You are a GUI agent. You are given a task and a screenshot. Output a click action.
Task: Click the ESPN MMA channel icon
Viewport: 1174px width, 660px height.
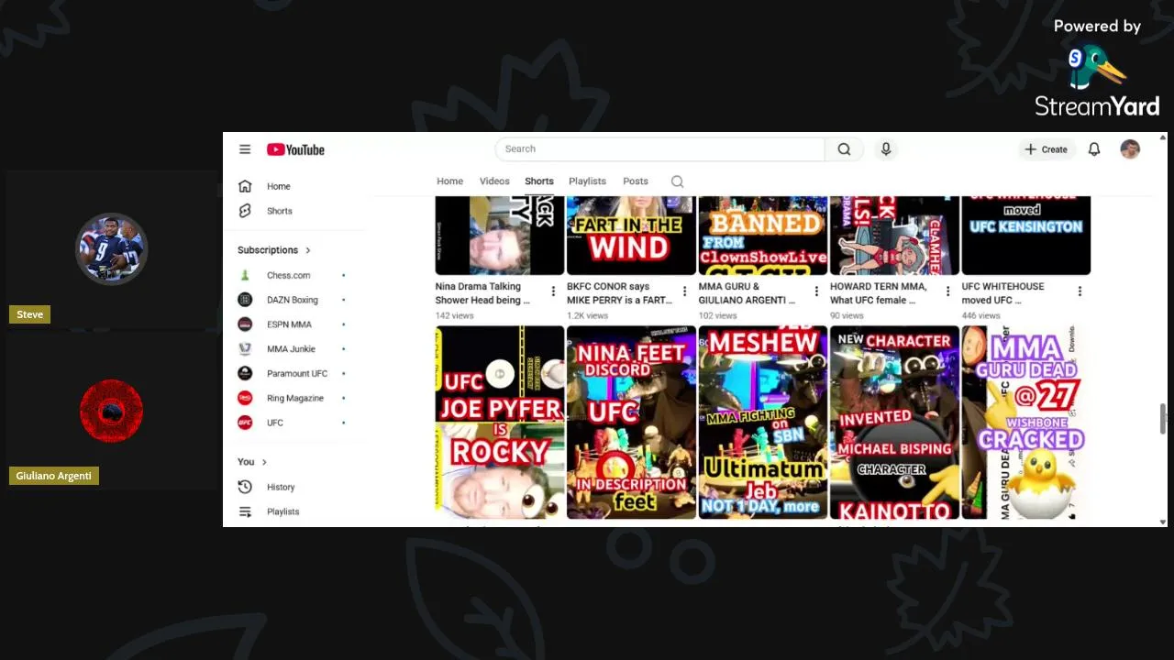point(245,324)
